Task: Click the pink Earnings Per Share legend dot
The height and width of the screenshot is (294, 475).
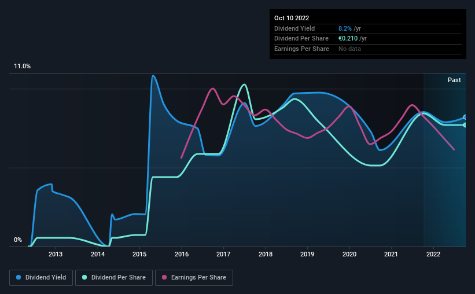Action: pyautogui.click(x=164, y=277)
